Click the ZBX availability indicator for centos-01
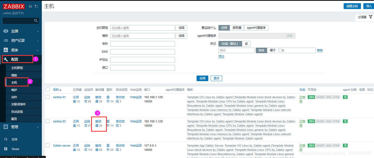The height and width of the screenshot is (158, 374). (311, 97)
